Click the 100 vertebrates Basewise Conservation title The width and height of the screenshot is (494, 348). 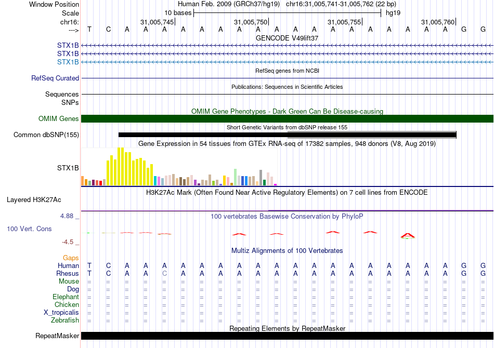tap(287, 216)
